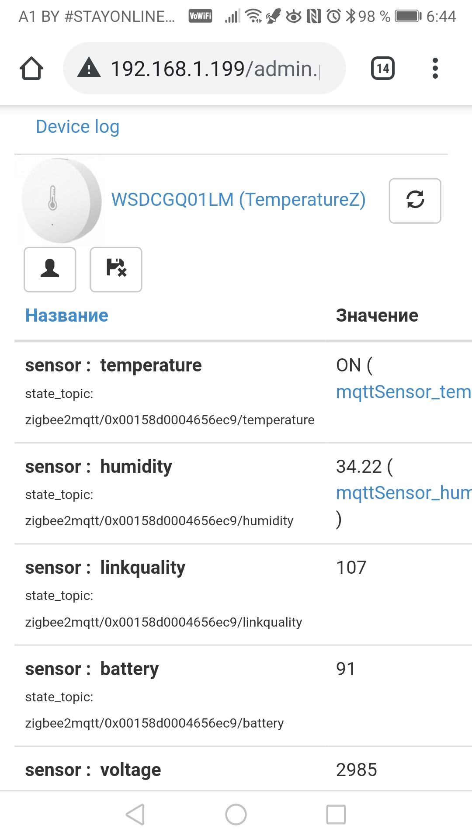Open the browser tab switcher showing 14 tabs

point(382,68)
